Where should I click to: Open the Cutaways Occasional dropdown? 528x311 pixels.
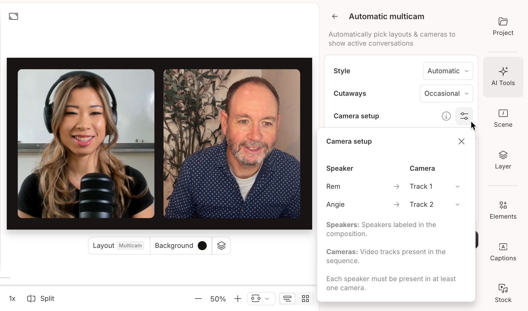coord(446,94)
